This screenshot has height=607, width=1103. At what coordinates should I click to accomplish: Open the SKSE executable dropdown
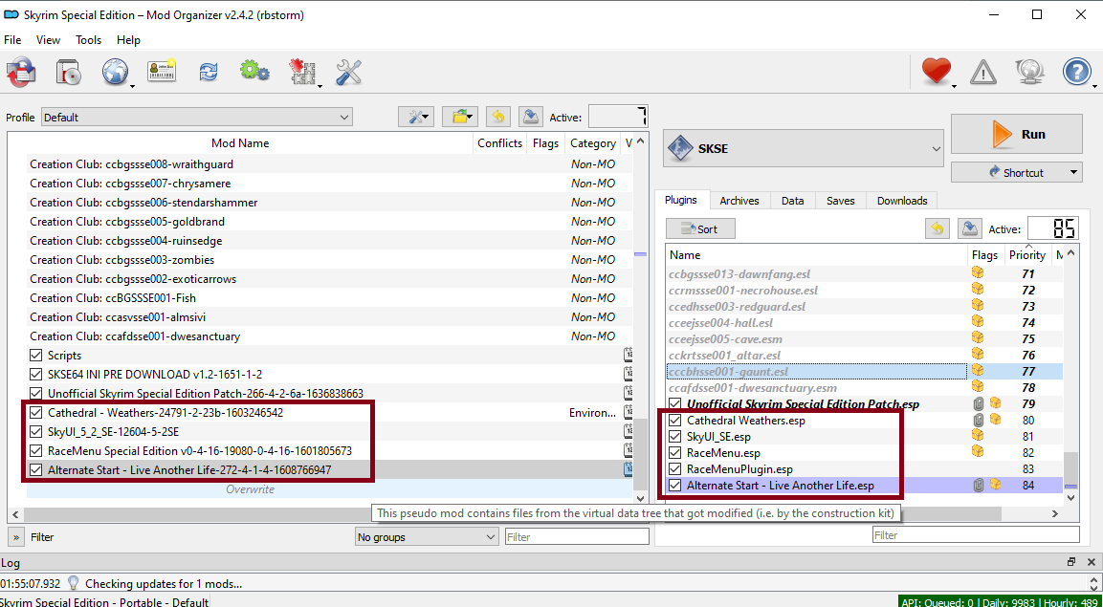[x=804, y=148]
